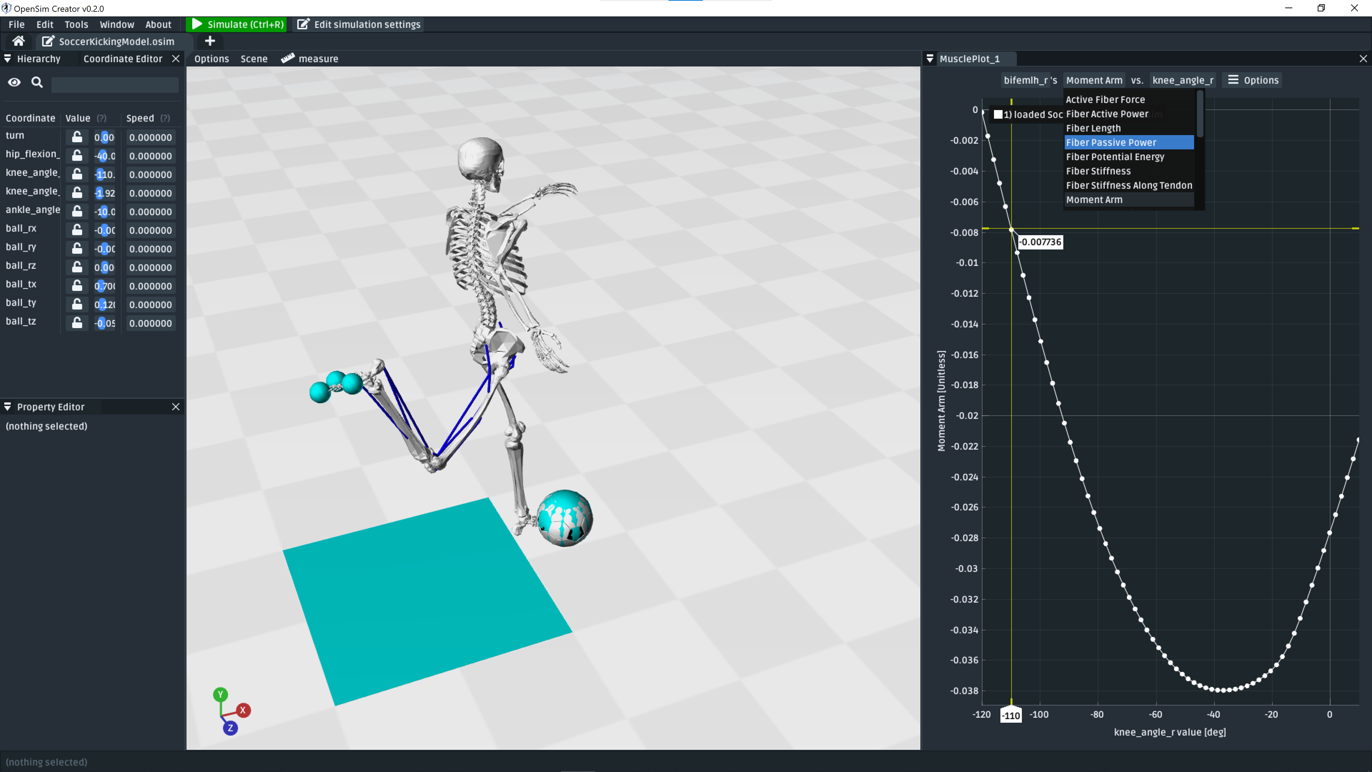This screenshot has height=772, width=1372.
Task: Open a new tab with plus icon
Action: (210, 41)
